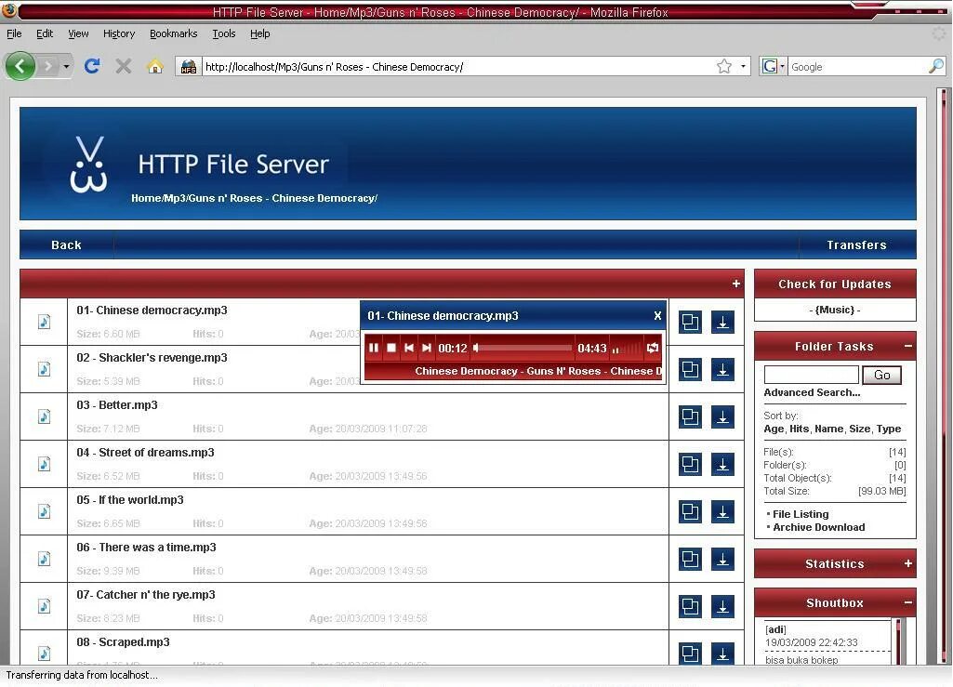Bookmark page with the star icon
This screenshot has width=953, height=687.
coord(724,66)
